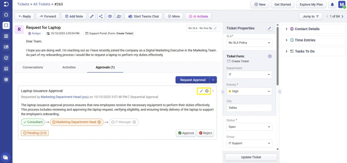Collapse the Laptop Issuance Approval card

coord(213,91)
